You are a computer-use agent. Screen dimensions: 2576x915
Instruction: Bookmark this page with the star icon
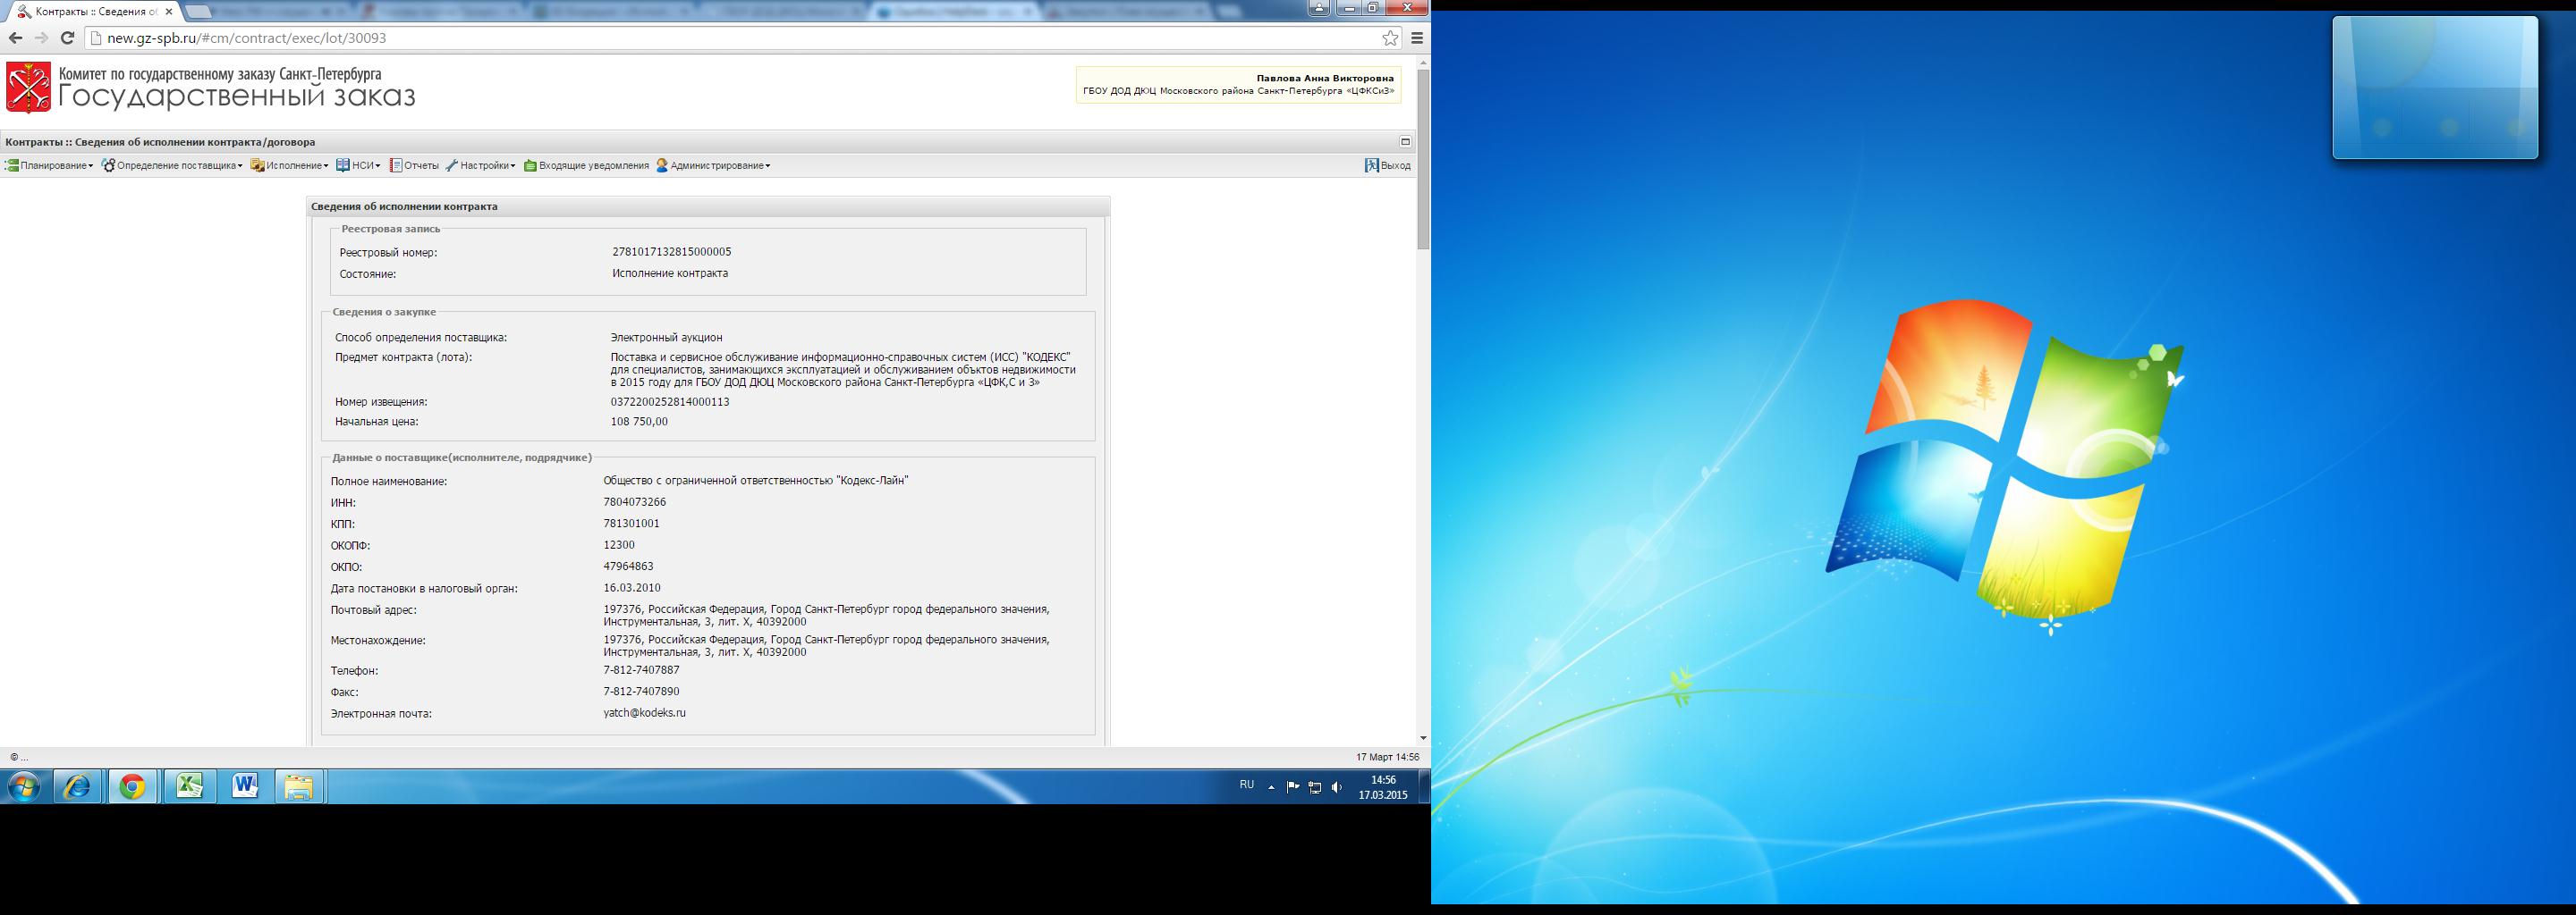pos(1390,38)
